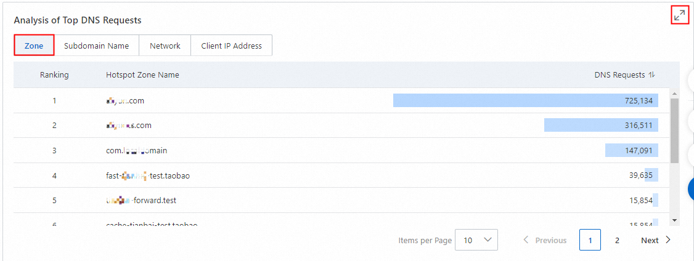This screenshot has width=694, height=261.
Task: Click the fast-test.taobao zone row
Action: tap(148, 175)
